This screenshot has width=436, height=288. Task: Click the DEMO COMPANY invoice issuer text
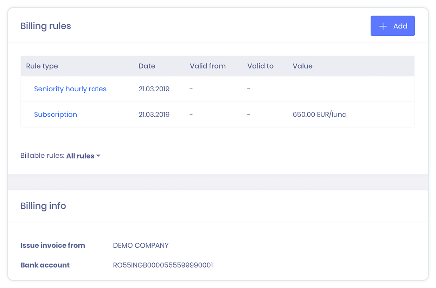(141, 246)
